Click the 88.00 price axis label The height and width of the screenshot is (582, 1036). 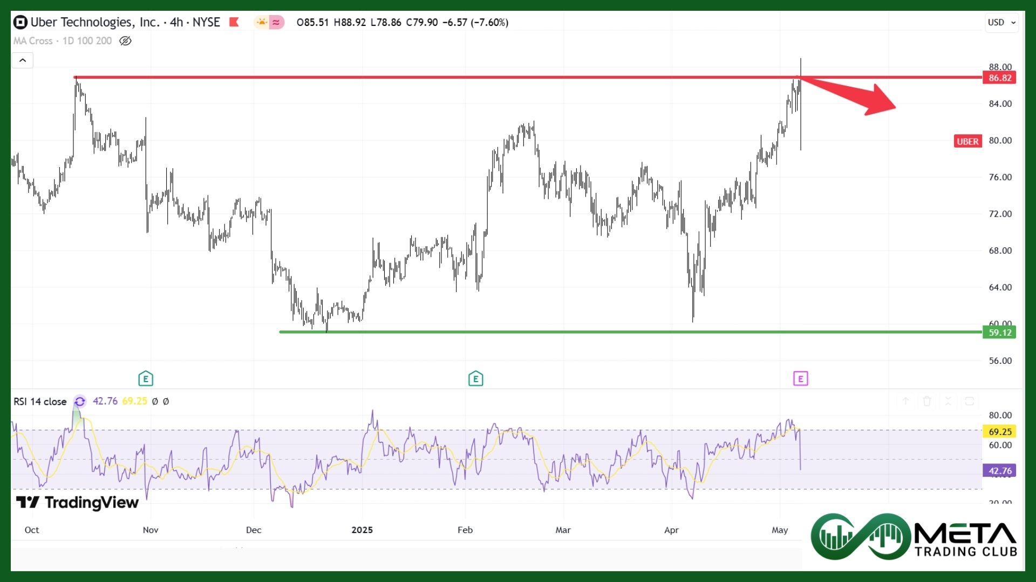pyautogui.click(x=1000, y=67)
